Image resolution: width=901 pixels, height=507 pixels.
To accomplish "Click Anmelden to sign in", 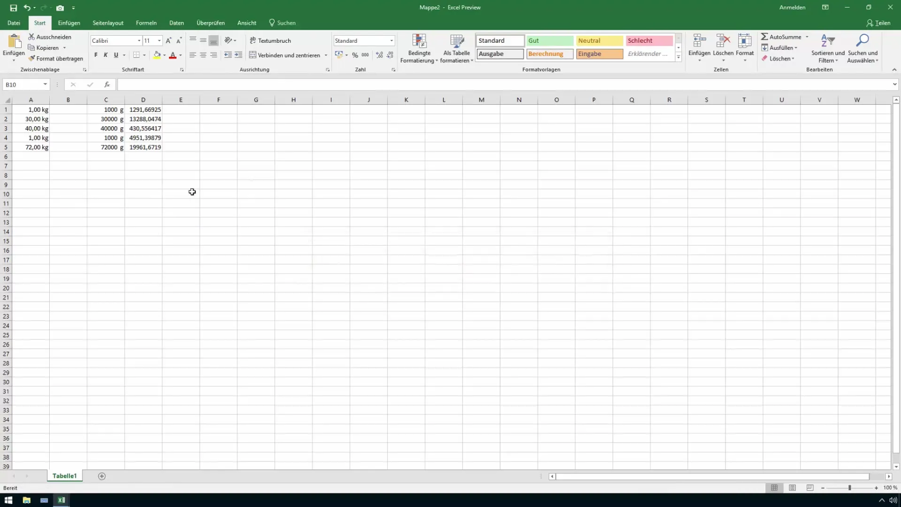I will coord(792,8).
